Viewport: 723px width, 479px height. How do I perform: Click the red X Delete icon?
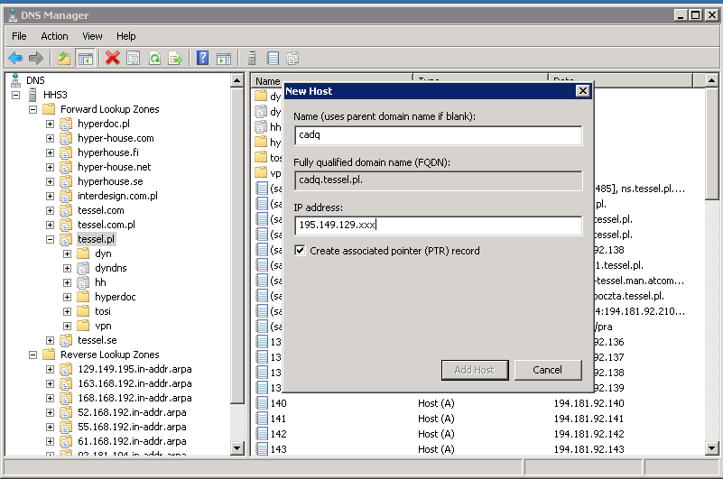click(x=112, y=58)
